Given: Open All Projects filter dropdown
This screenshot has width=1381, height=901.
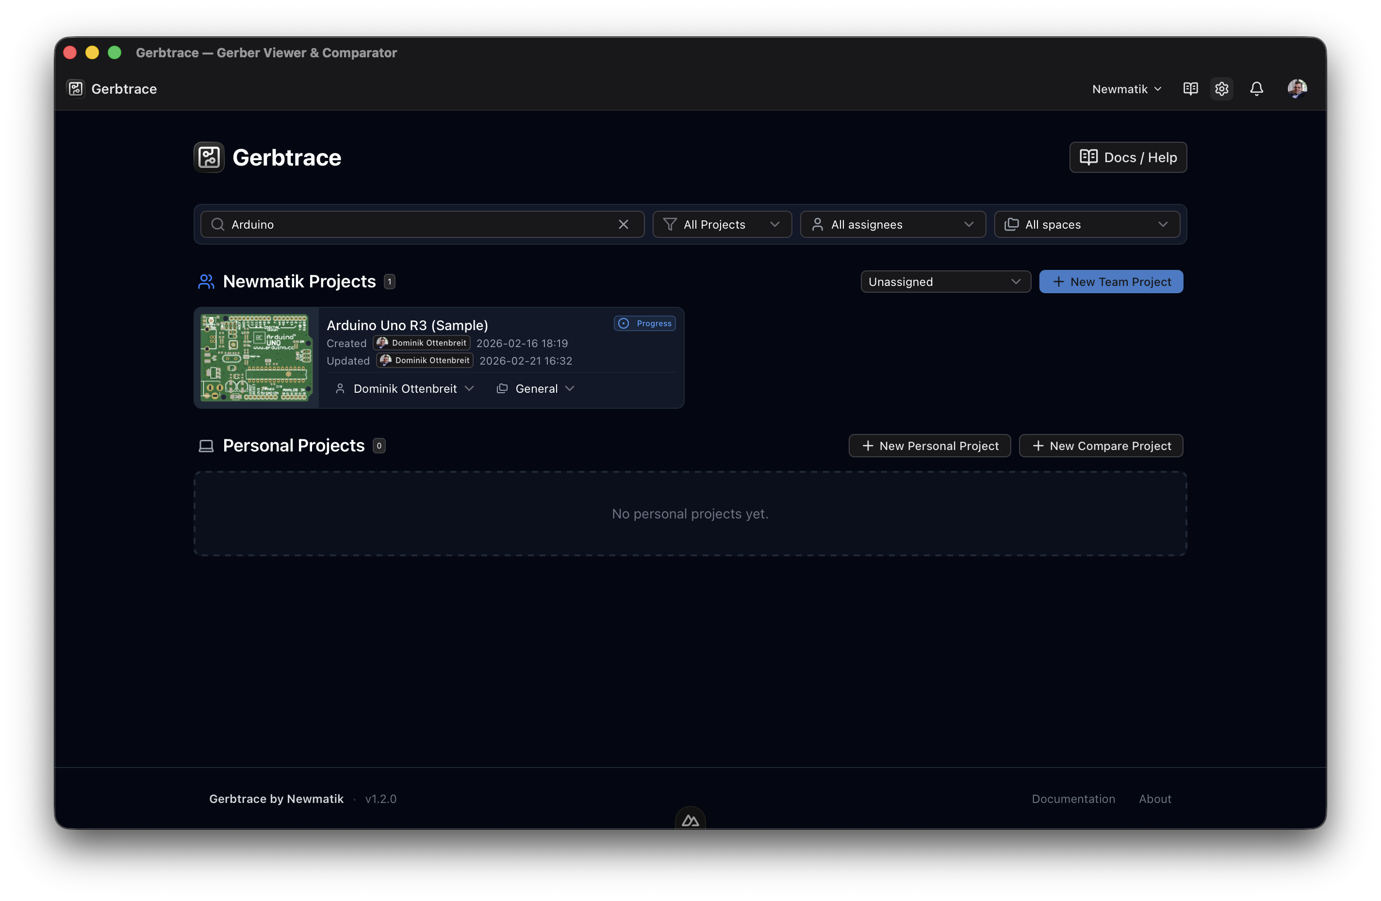Looking at the screenshot, I should click(x=722, y=224).
